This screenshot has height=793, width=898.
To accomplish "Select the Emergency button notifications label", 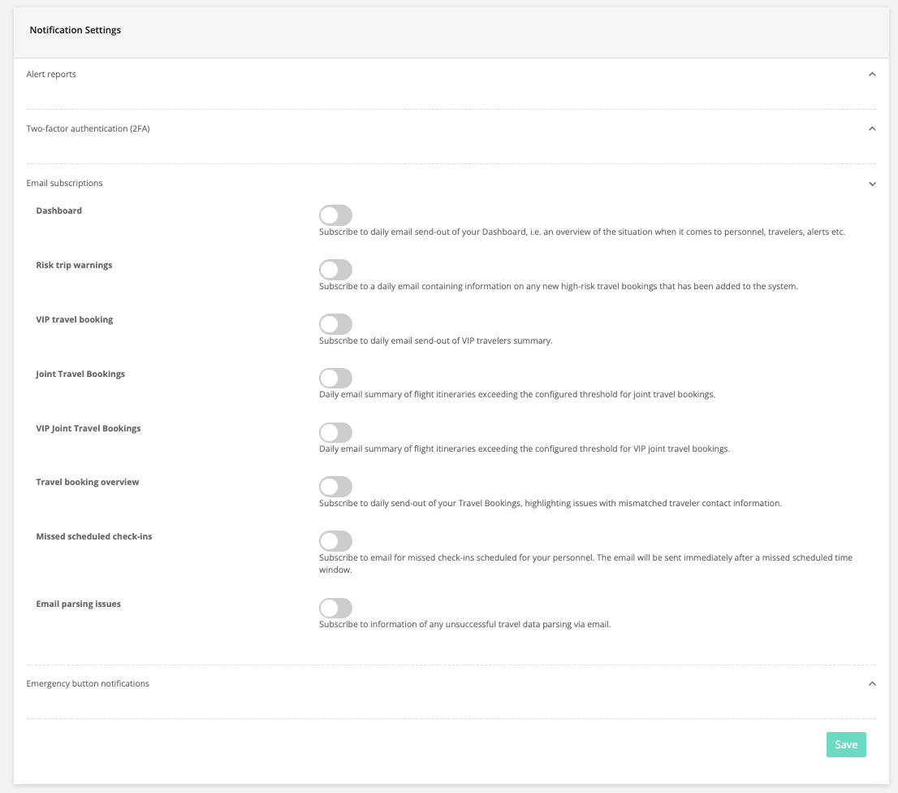I will click(x=88, y=683).
